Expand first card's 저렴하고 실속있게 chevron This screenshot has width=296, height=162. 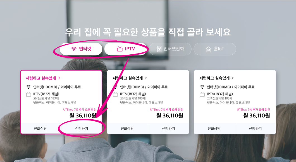[59, 78]
